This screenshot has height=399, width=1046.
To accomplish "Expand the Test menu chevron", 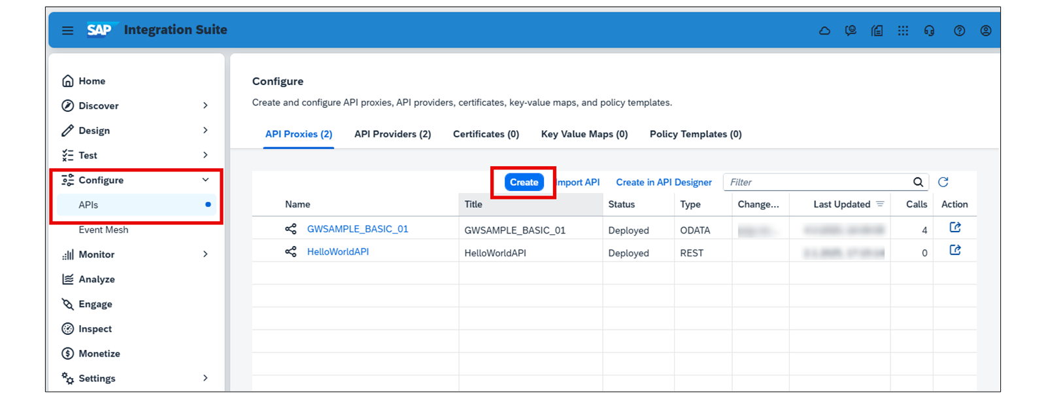I will click(205, 156).
